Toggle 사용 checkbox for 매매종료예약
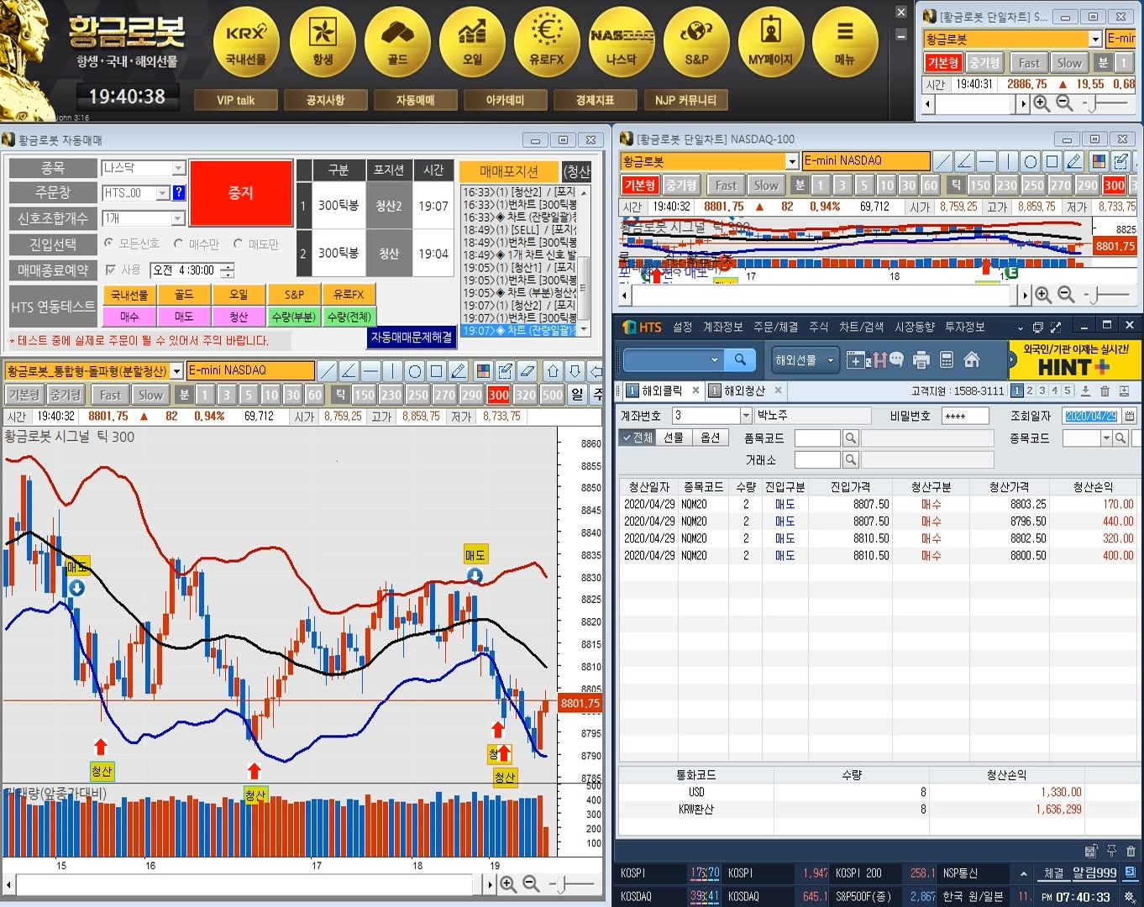 coord(111,270)
